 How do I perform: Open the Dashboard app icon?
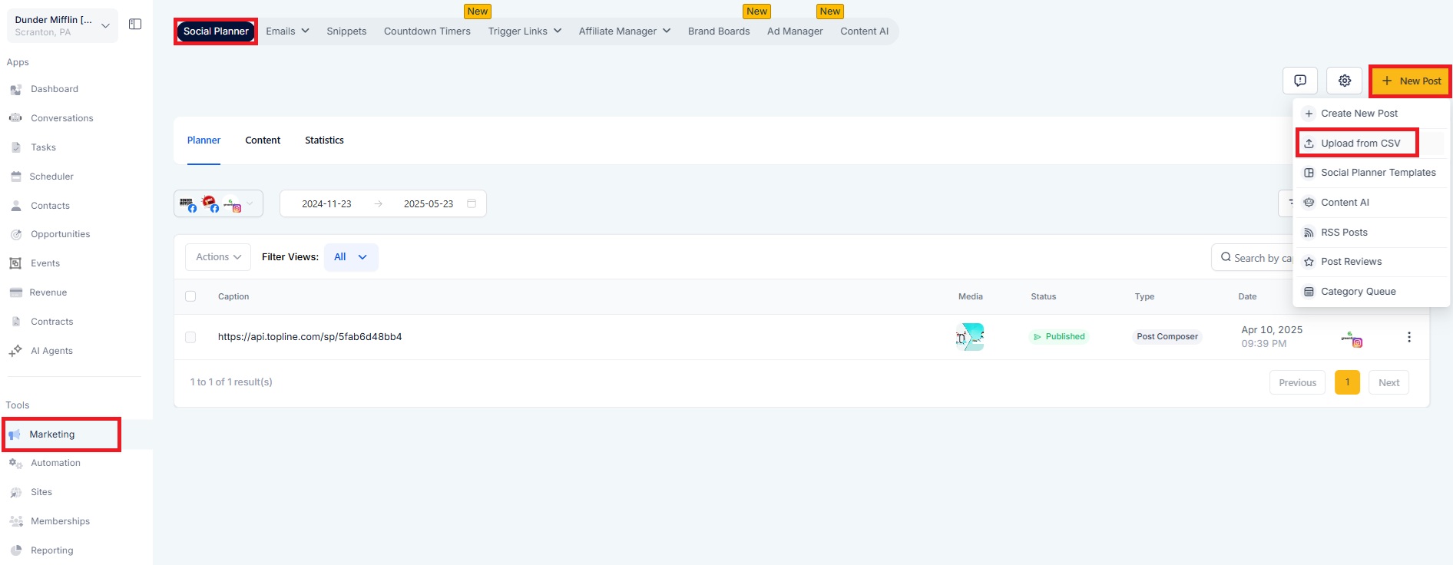pos(15,90)
